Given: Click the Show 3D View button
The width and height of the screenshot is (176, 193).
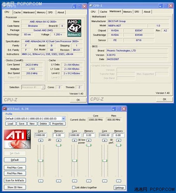Looking at the screenshot, I should coord(15,187).
